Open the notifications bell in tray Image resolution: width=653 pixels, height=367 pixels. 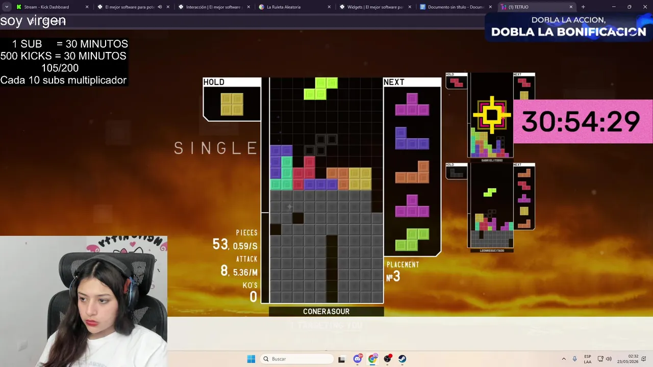644,359
